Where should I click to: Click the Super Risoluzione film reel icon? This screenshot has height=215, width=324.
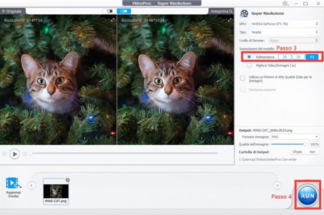coord(244,14)
